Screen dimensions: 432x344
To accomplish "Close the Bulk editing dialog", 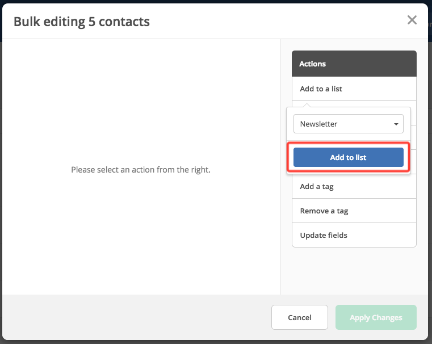I will click(x=412, y=20).
